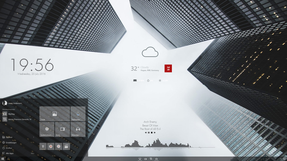Launch the Kodi tile
Screen dimensions: 287x161
coord(62,130)
